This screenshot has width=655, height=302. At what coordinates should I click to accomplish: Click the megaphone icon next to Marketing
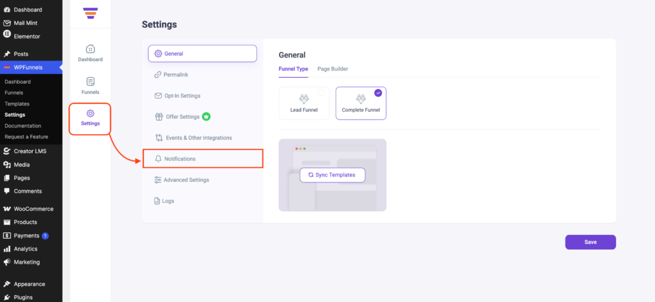point(6,262)
